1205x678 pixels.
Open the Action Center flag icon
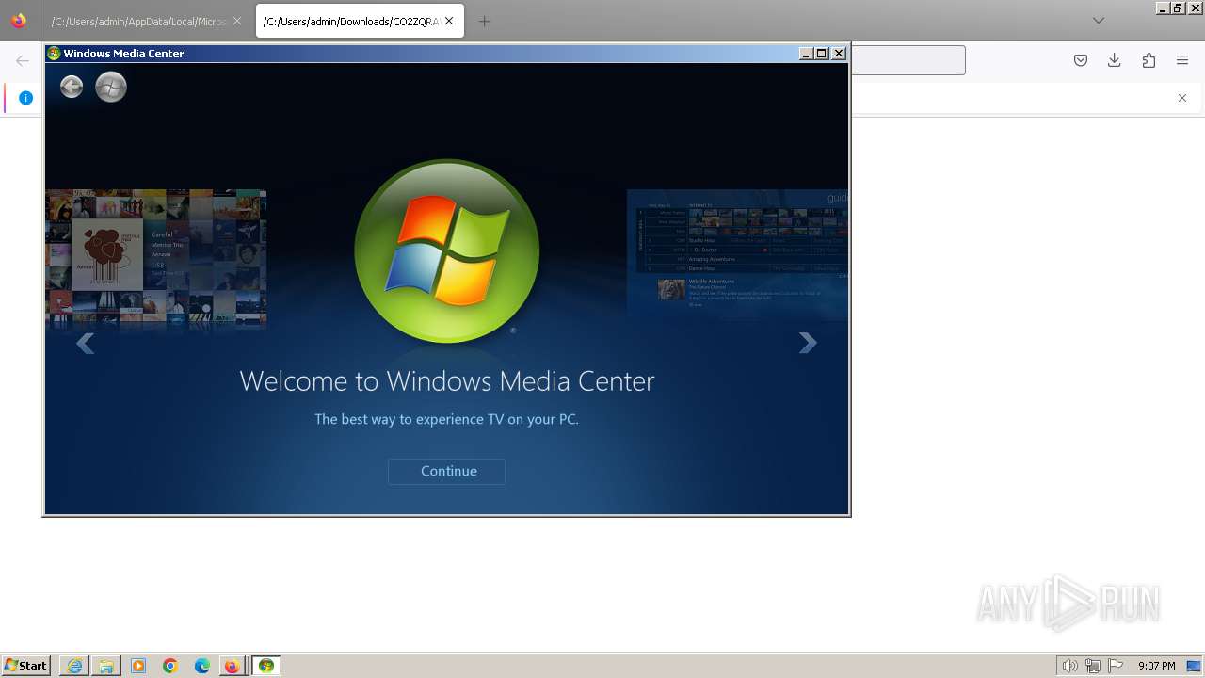pos(1116,666)
